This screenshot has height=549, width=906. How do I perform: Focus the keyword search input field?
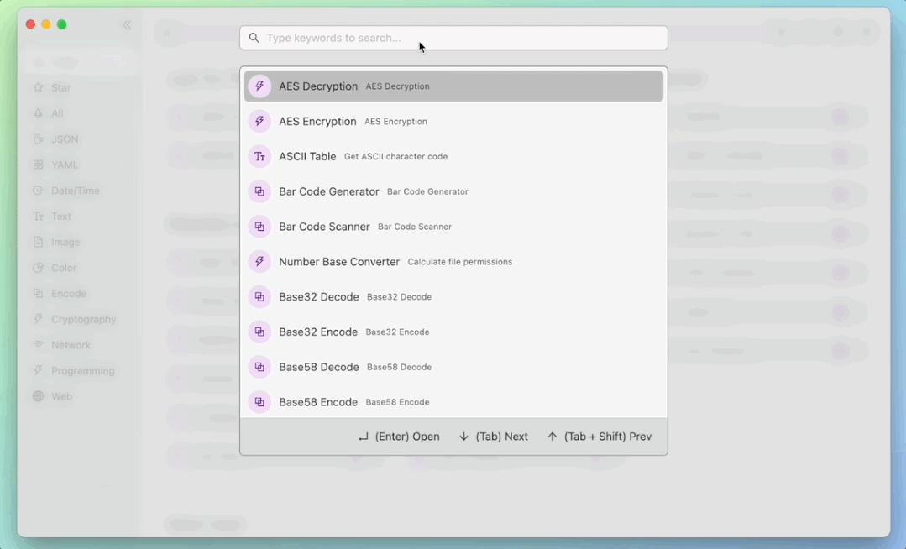coord(453,38)
